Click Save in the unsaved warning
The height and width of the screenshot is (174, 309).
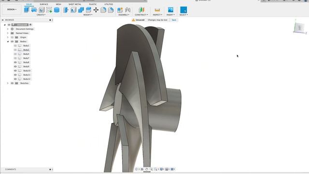tap(174, 20)
